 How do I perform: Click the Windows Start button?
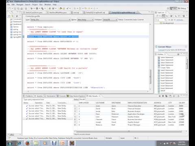click(10, 143)
